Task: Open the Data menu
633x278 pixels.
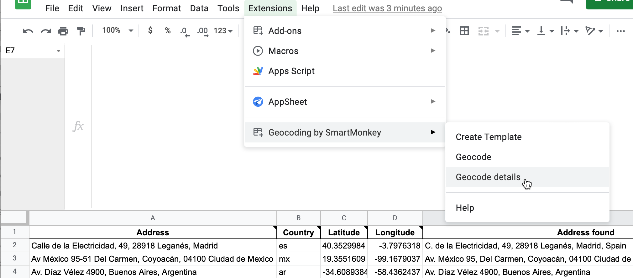Action: tap(199, 8)
